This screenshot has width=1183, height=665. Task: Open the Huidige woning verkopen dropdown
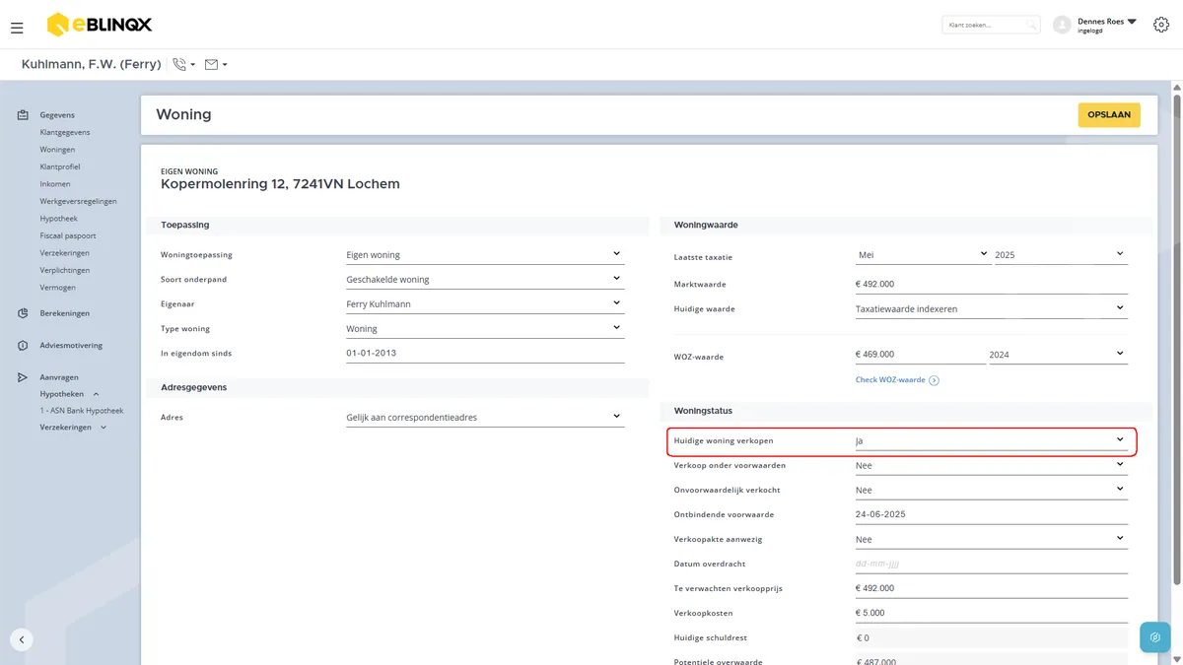point(991,440)
